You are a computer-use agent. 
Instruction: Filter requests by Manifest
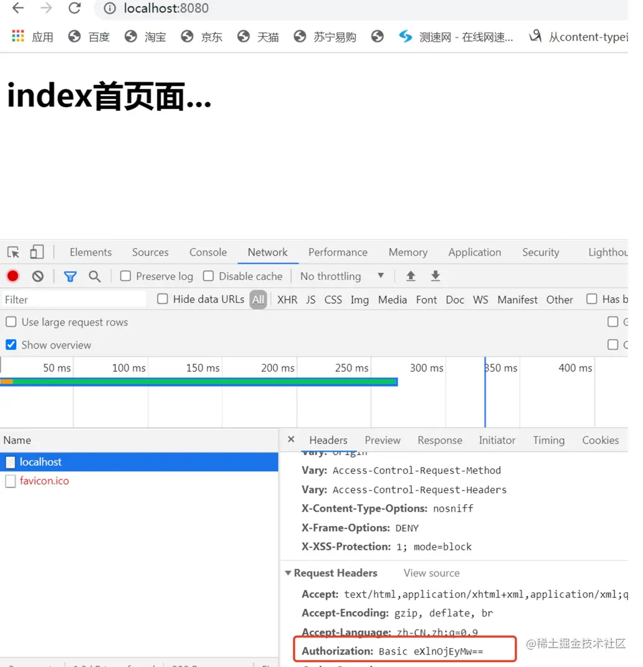pyautogui.click(x=518, y=299)
